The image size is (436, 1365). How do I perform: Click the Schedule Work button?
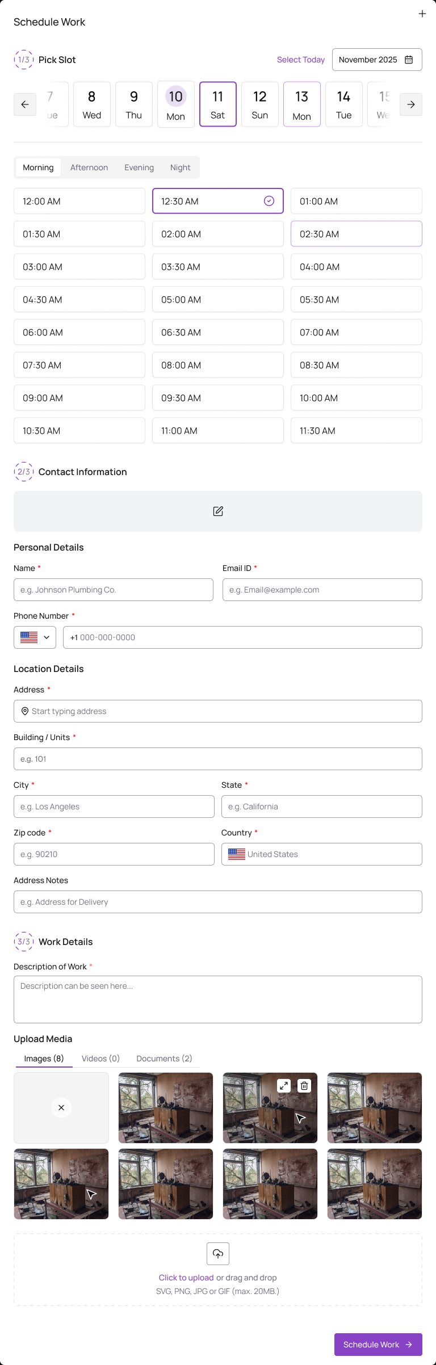(x=378, y=1345)
